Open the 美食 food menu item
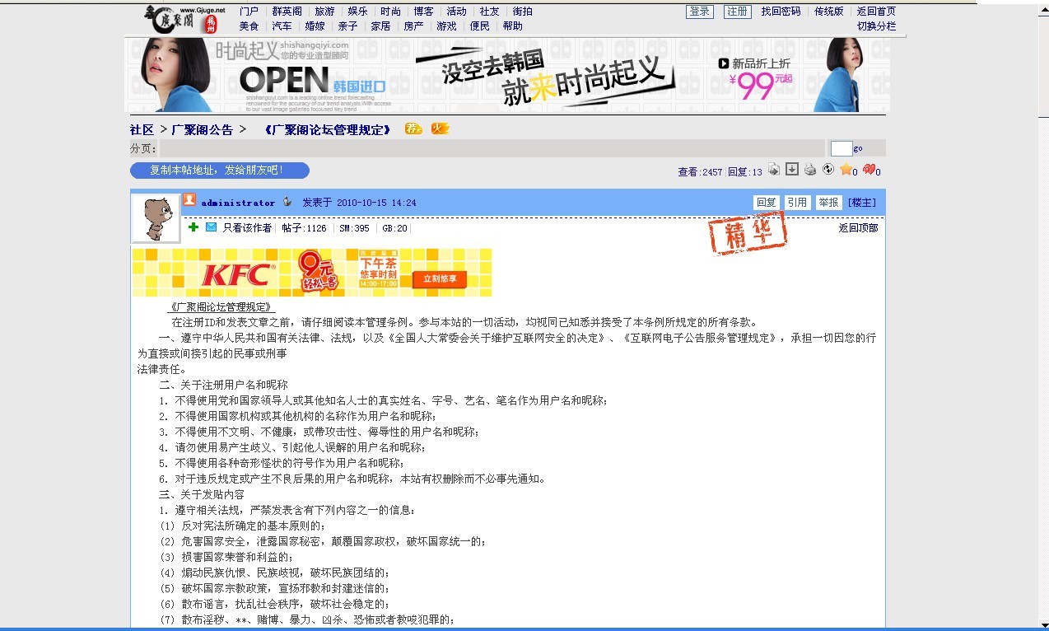The width and height of the screenshot is (1049, 631). point(249,26)
